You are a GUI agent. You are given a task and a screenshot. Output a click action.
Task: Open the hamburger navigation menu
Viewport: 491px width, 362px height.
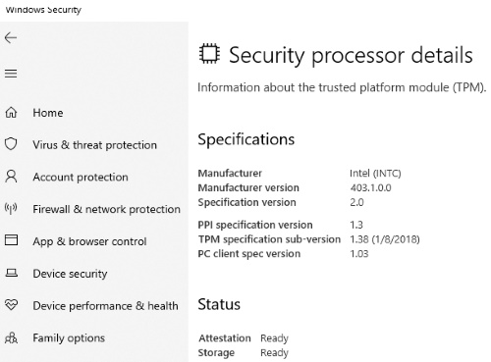coord(11,74)
